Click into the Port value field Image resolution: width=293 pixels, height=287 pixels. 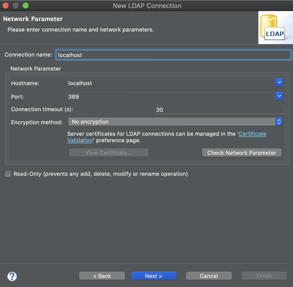[171, 97]
